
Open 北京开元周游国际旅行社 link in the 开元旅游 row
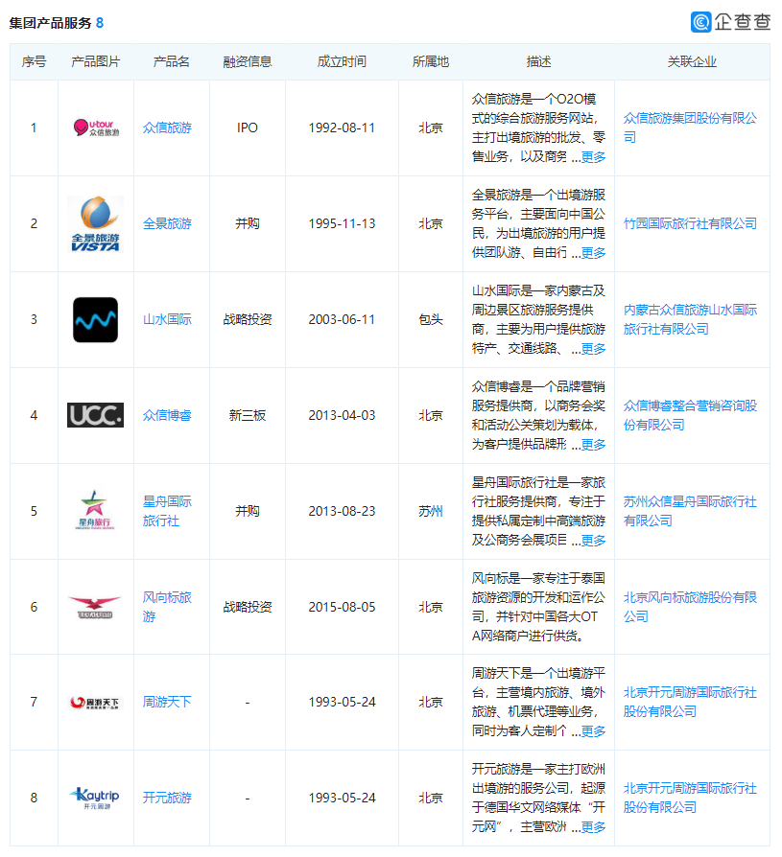click(x=690, y=798)
